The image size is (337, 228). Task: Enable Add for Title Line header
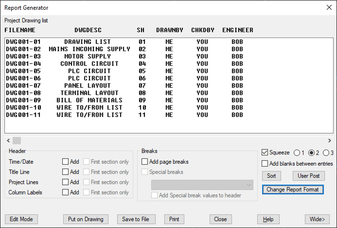click(x=65, y=172)
